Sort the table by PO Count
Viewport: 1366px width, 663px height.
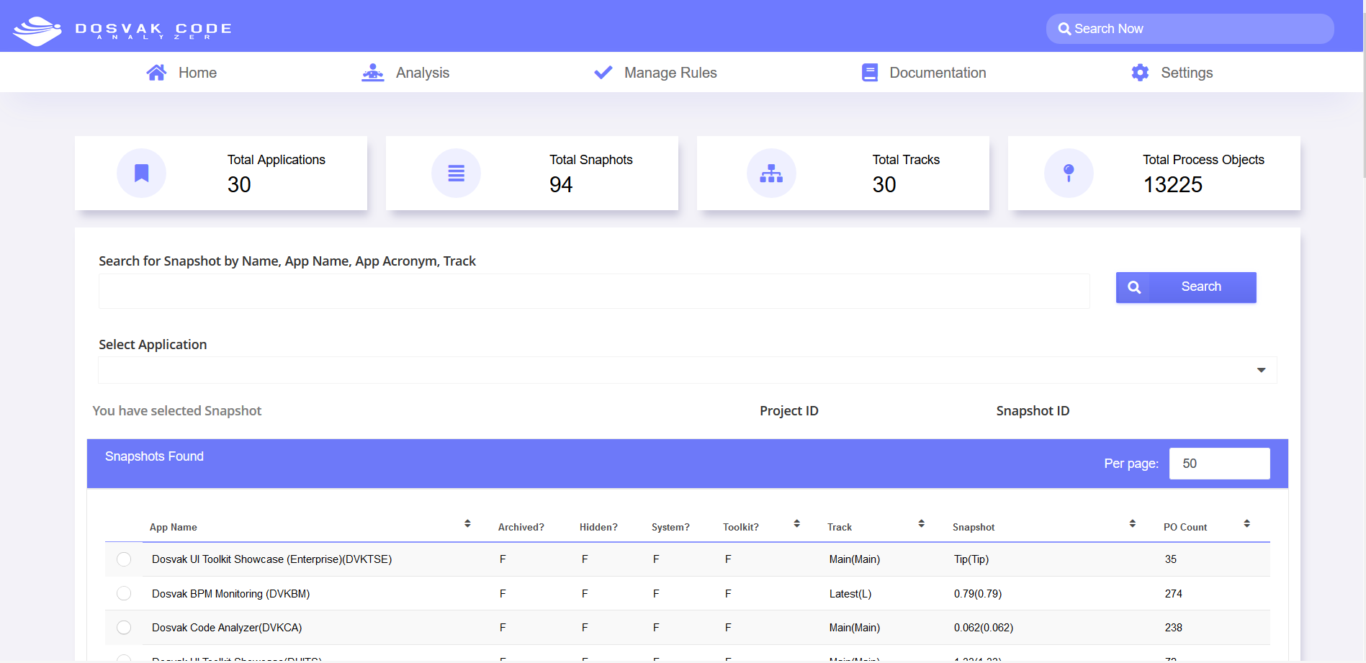pos(1248,523)
